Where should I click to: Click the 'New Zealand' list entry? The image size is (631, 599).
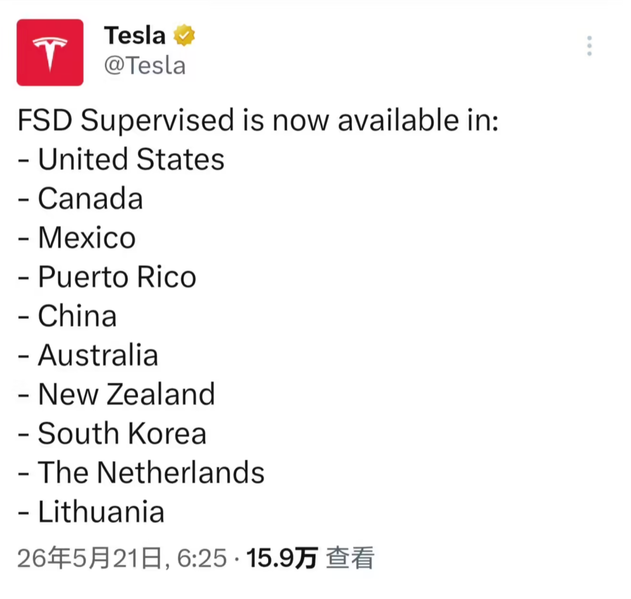(x=116, y=394)
